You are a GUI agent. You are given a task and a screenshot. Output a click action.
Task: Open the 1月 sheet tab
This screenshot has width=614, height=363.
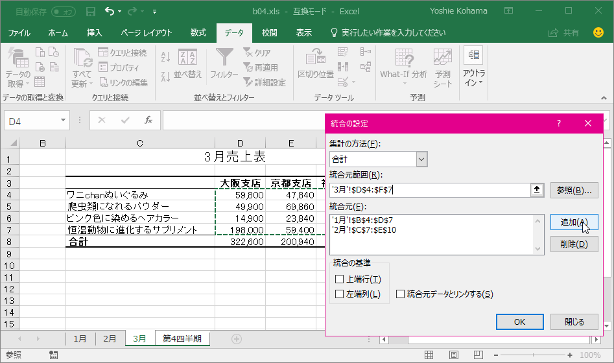80,338
